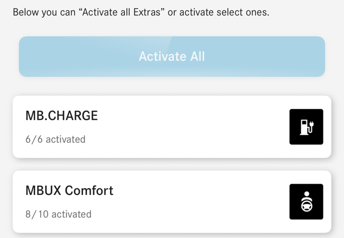
Task: Show MB.CHARGE activation count details
Action: click(56, 139)
